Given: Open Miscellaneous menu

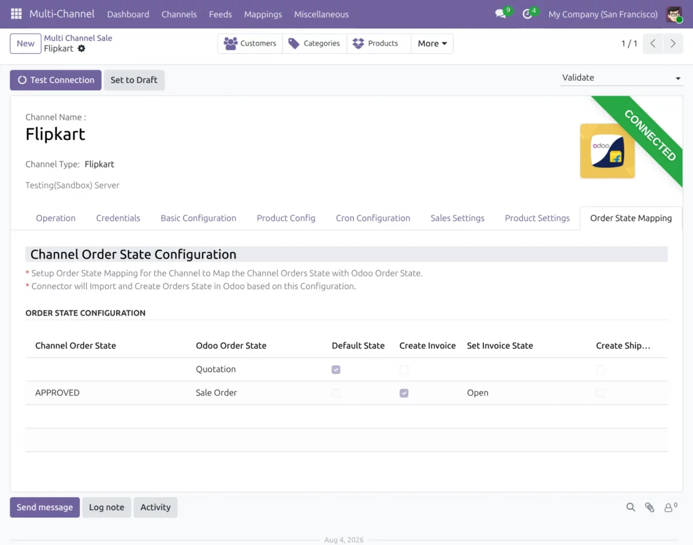Looking at the screenshot, I should click(x=322, y=14).
